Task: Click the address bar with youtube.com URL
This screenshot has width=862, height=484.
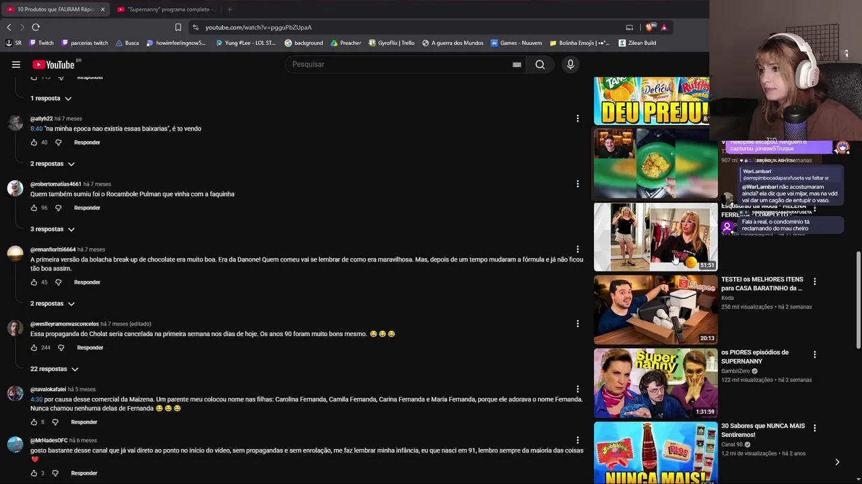Action: coord(411,28)
